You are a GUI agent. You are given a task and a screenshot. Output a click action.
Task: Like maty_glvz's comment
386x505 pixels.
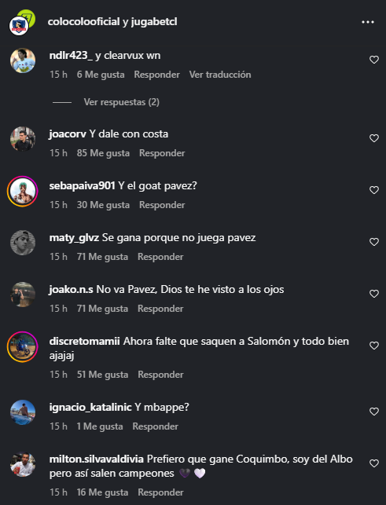[x=374, y=242]
